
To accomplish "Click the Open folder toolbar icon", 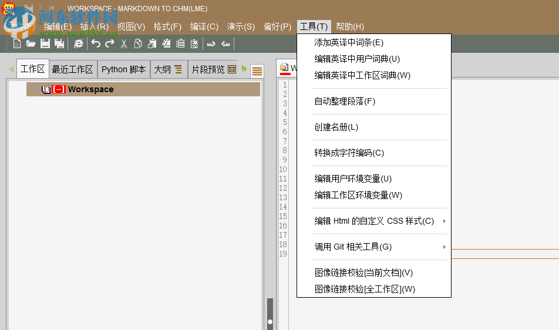I will coord(31,44).
